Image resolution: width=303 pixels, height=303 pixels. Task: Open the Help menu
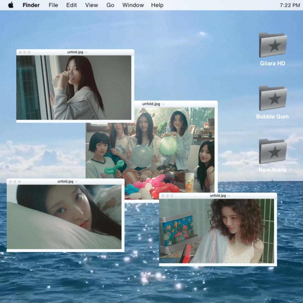pyautogui.click(x=157, y=5)
